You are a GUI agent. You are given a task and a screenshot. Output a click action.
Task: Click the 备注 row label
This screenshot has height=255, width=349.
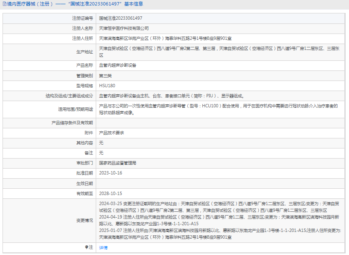tap(89, 153)
